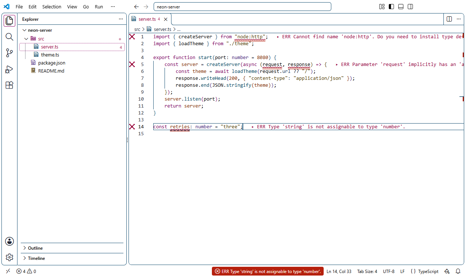Open the overflow menu ellipsis in menu bar
Viewport: 466px width, 277px height.
113,7
